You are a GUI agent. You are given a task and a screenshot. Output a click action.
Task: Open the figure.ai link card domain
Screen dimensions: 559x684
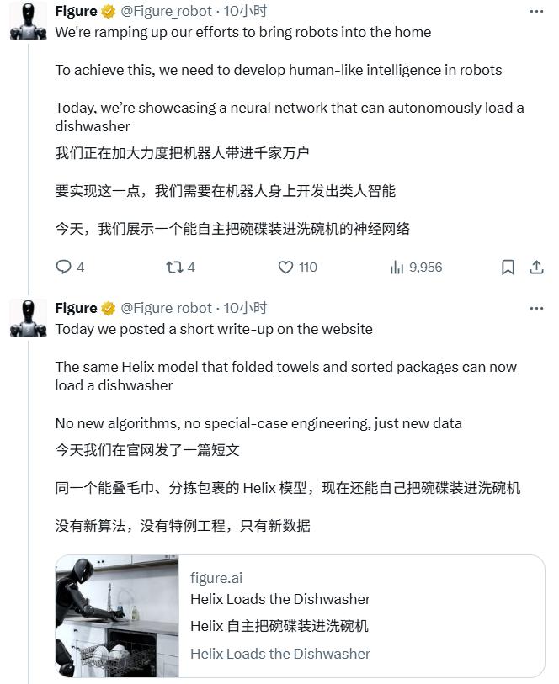(x=216, y=578)
